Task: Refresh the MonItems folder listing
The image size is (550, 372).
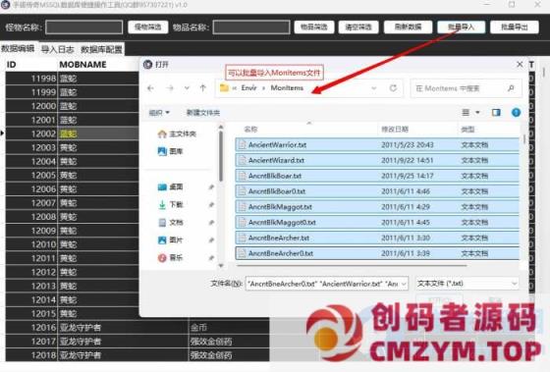Action: pos(393,88)
